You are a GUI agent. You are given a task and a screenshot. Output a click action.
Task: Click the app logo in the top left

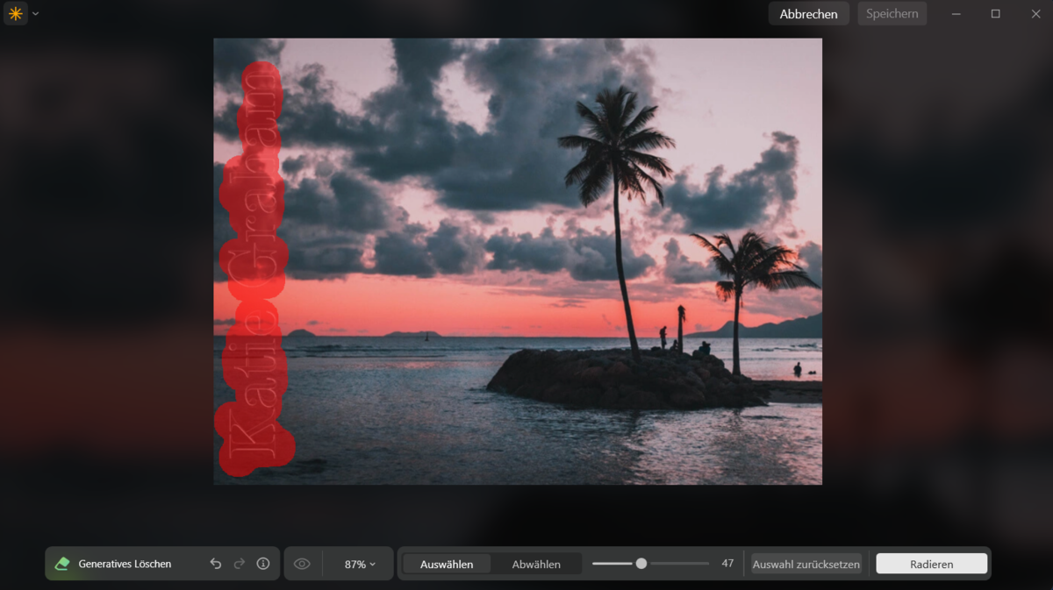click(15, 13)
